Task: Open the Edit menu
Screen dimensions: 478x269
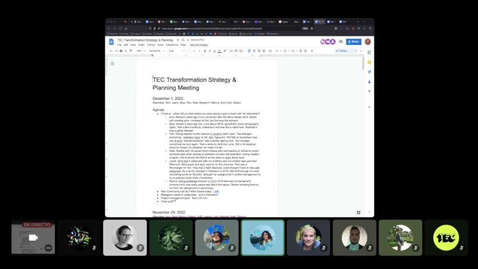Action: [125, 45]
